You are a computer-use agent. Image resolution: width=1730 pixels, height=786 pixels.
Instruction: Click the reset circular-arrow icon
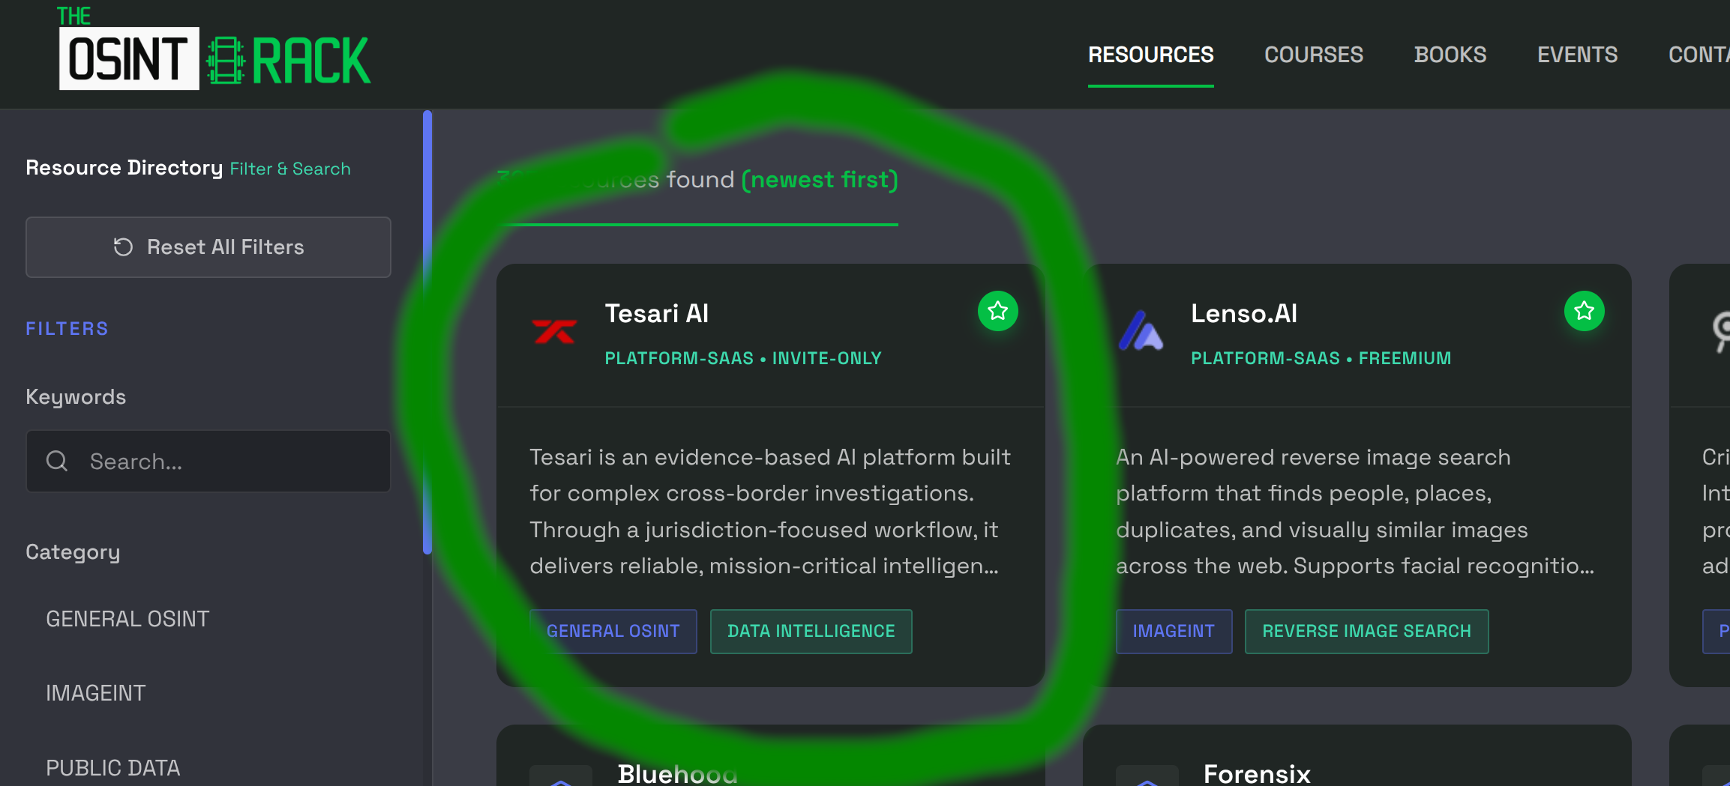(124, 247)
